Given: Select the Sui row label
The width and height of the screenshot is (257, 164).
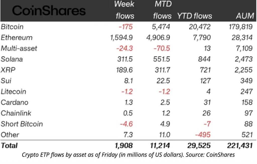Looking at the screenshot, I should (6, 81).
